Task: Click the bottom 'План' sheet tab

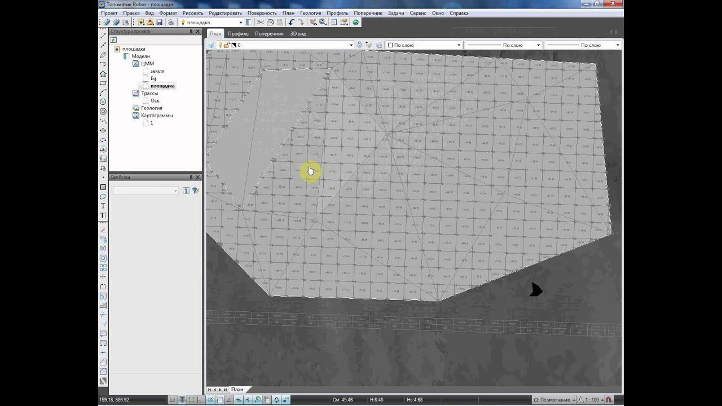Action: [237, 390]
